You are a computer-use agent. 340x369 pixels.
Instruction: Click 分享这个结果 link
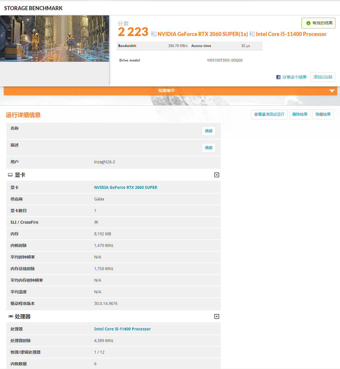point(294,77)
